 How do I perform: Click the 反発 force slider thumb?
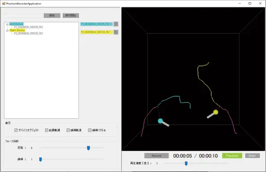pos(89,148)
